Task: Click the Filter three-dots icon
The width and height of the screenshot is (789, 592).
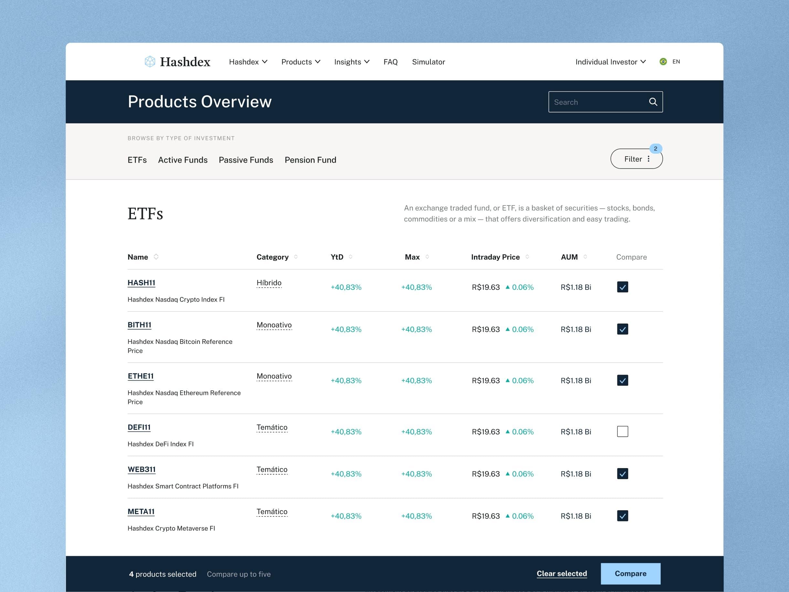Action: (x=648, y=159)
